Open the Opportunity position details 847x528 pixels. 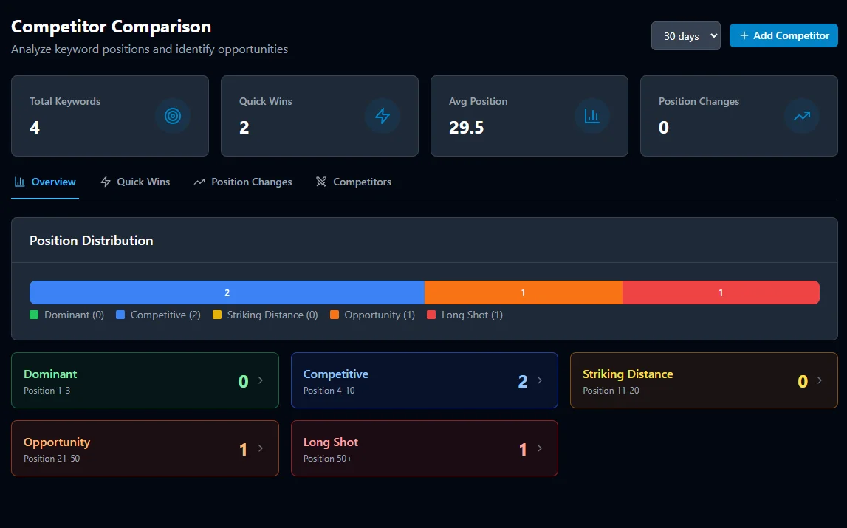click(x=145, y=448)
